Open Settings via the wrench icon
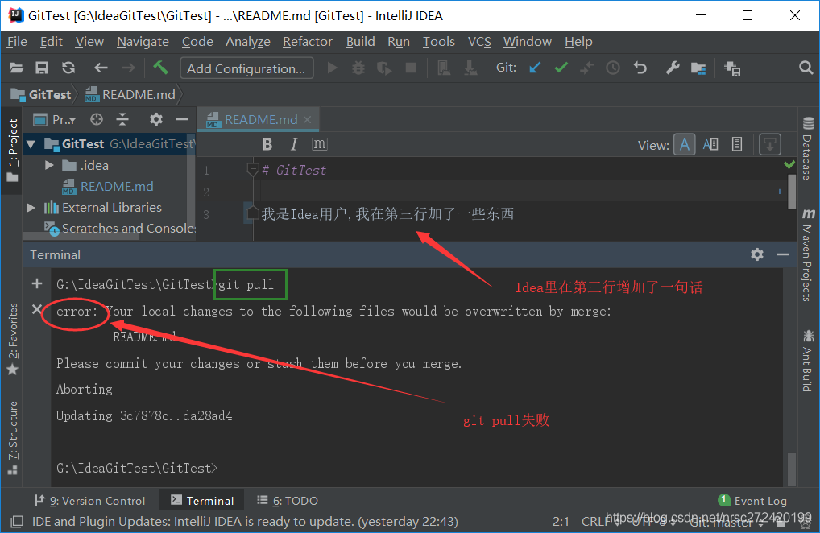The width and height of the screenshot is (820, 533). pos(672,68)
